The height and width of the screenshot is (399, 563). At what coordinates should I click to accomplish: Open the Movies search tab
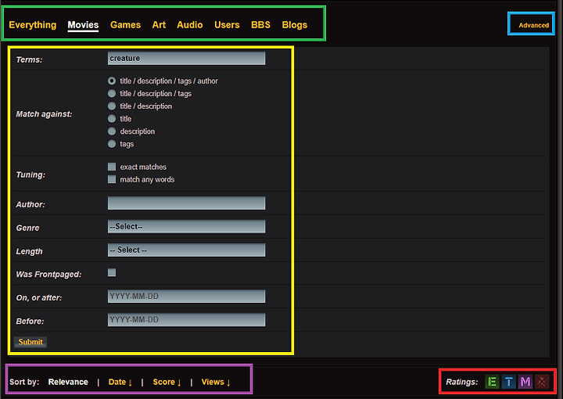[x=83, y=25]
